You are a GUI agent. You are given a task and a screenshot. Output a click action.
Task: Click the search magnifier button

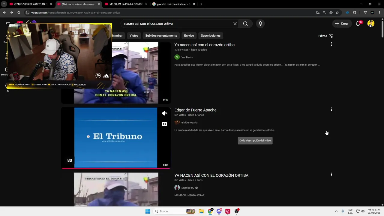tap(245, 24)
